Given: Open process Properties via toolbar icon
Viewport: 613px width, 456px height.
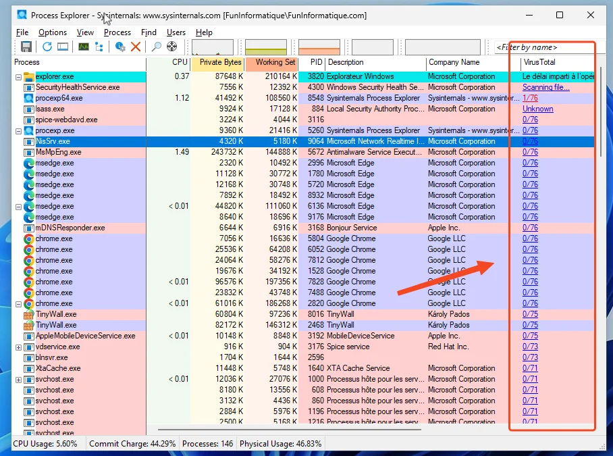Looking at the screenshot, I should pos(119,46).
